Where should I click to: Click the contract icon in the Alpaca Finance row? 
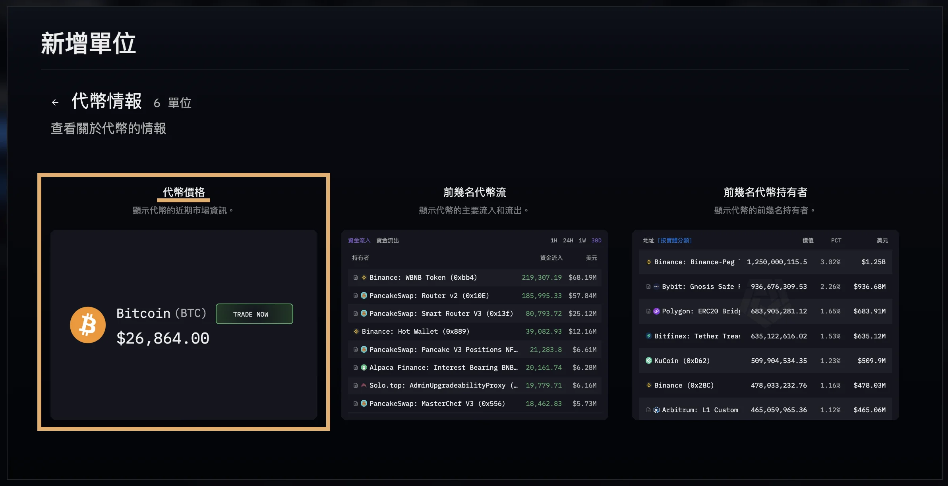pyautogui.click(x=356, y=367)
